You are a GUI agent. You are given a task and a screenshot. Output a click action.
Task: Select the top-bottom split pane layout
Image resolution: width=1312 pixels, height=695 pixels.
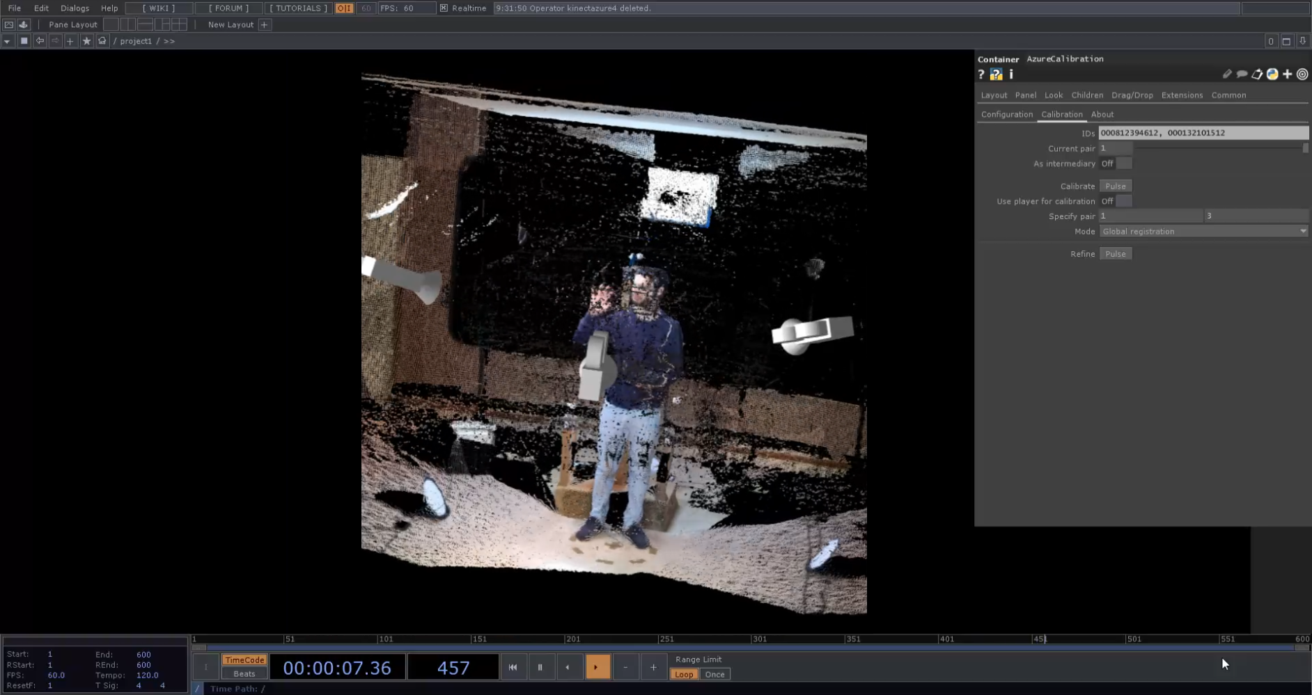pyautogui.click(x=146, y=24)
